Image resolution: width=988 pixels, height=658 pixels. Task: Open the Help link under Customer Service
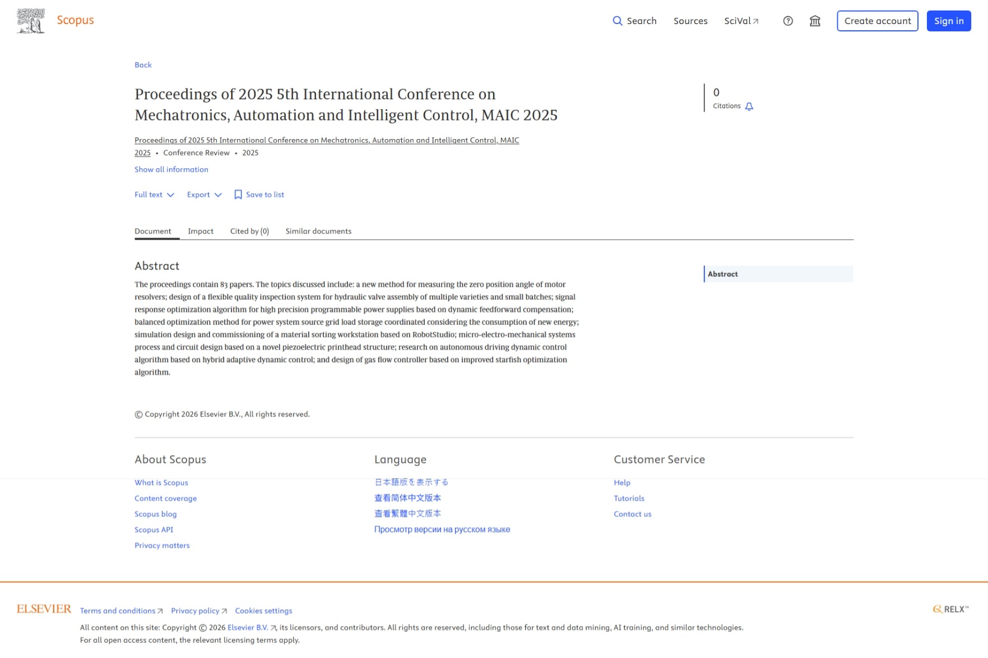(x=622, y=483)
